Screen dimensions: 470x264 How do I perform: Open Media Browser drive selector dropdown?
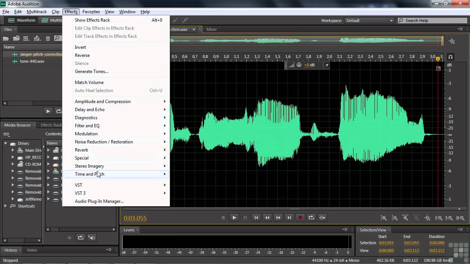point(6,134)
